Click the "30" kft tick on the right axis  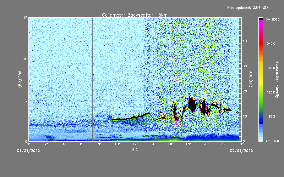coord(245,66)
